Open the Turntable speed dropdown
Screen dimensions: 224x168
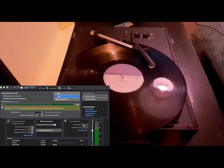[x=85, y=127]
